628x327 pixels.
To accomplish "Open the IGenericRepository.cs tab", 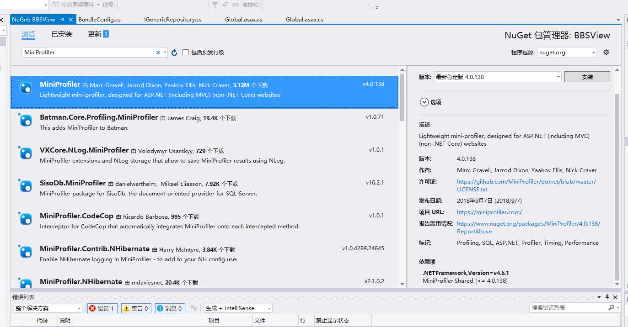I will click(173, 20).
